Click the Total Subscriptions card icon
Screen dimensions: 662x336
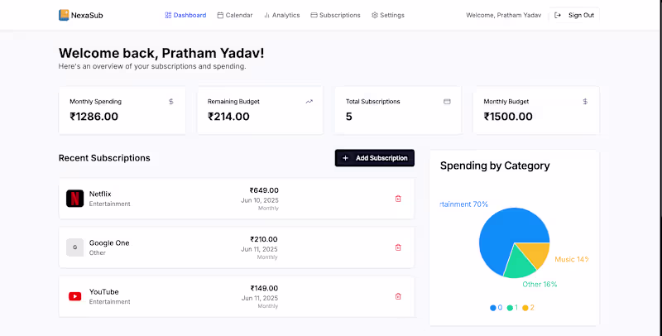[447, 102]
